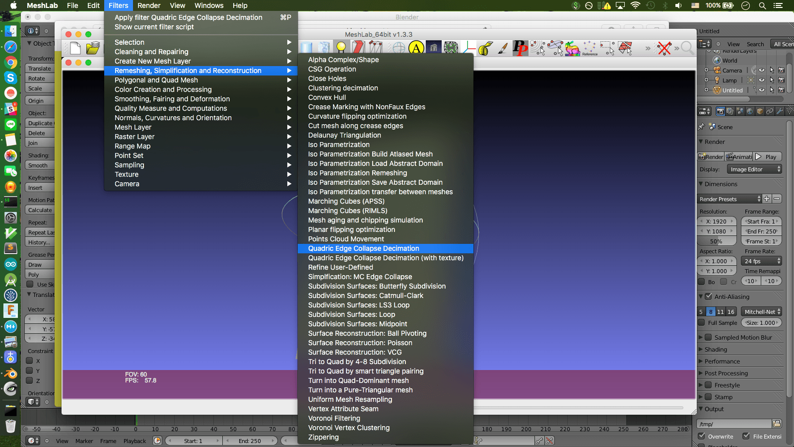The width and height of the screenshot is (794, 447).
Task: Select the face selection triangles icon
Action: pyautogui.click(x=625, y=48)
